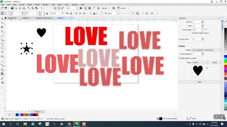
Task: Click the Screen angle input field
Action: click(x=196, y=30)
